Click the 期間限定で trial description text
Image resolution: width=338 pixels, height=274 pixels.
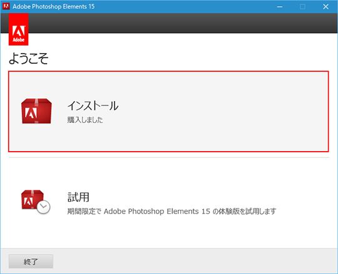(x=172, y=211)
